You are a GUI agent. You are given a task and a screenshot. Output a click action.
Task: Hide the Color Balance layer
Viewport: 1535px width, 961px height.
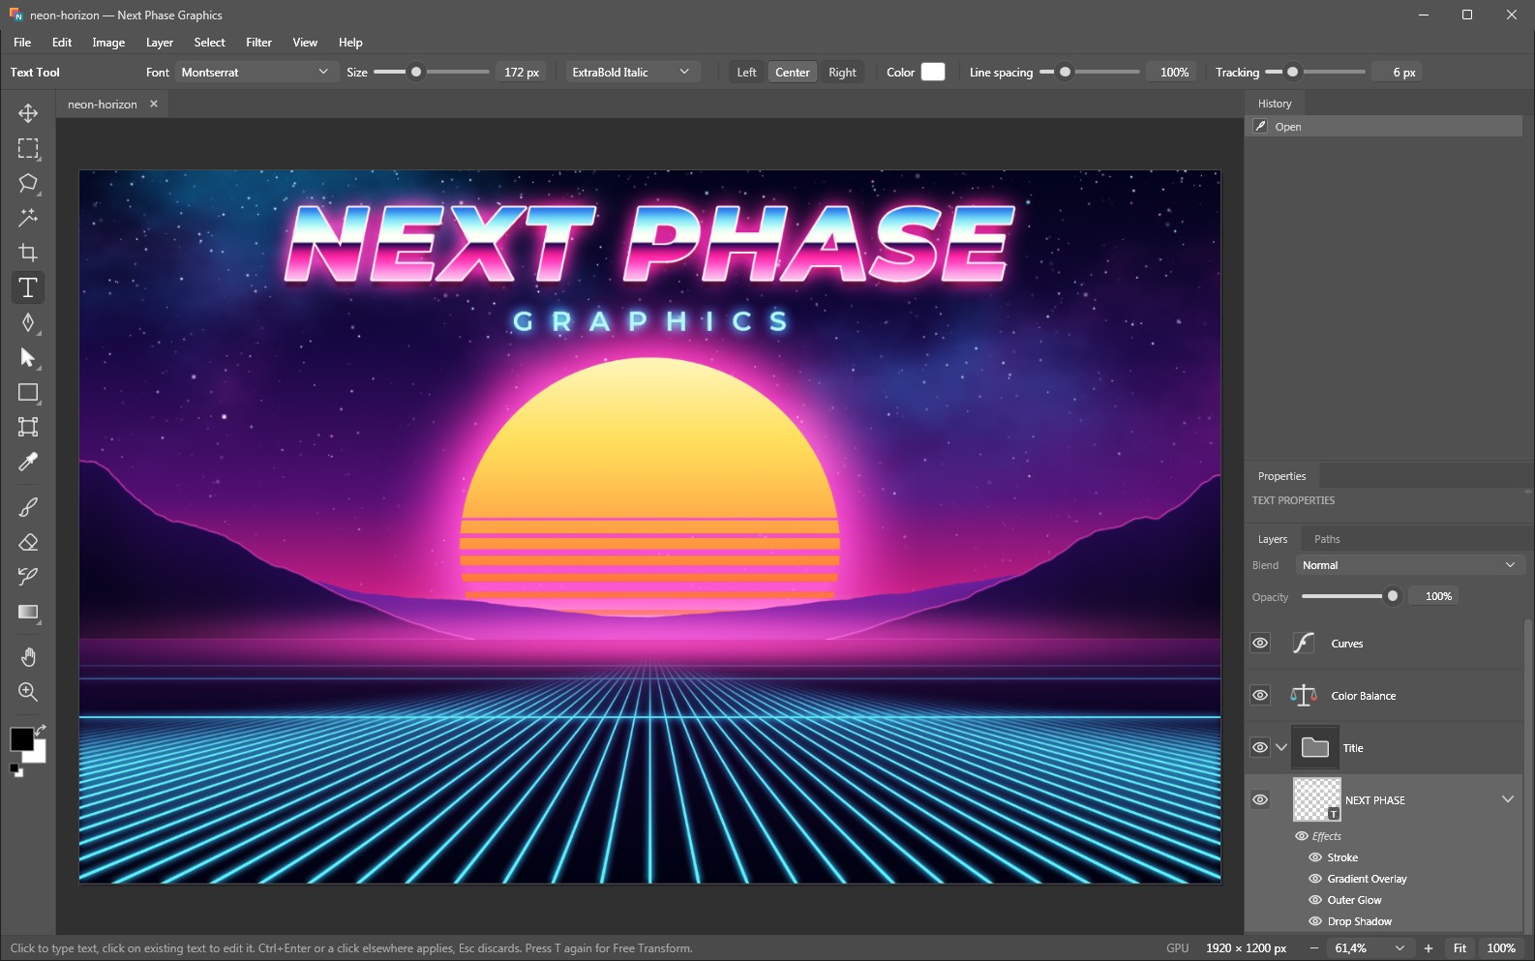point(1260,696)
